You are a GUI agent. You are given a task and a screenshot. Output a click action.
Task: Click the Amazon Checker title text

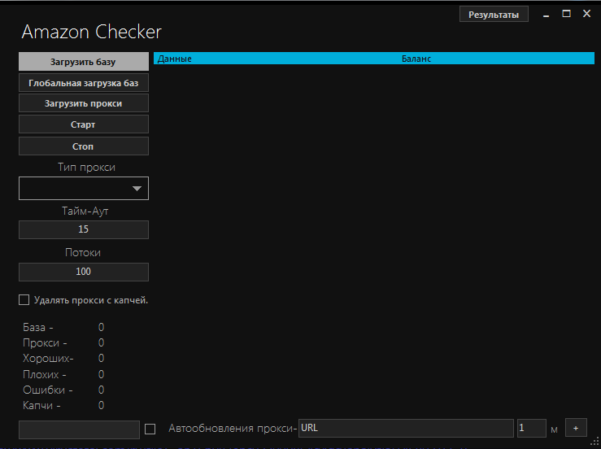92,32
